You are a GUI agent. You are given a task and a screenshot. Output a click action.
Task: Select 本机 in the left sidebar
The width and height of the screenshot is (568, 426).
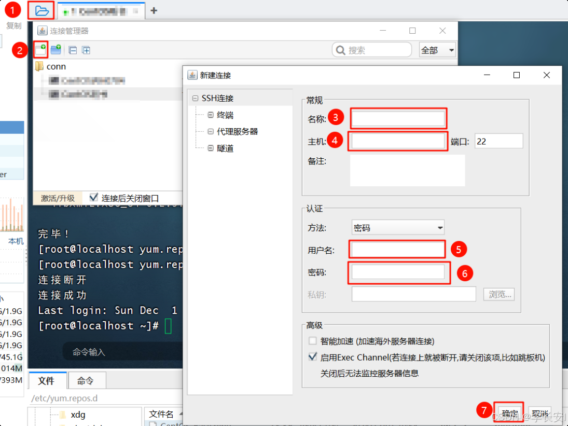15,241
